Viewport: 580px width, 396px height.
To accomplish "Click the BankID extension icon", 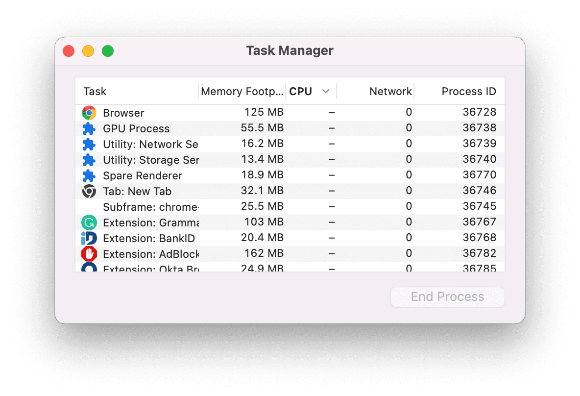I will (89, 238).
